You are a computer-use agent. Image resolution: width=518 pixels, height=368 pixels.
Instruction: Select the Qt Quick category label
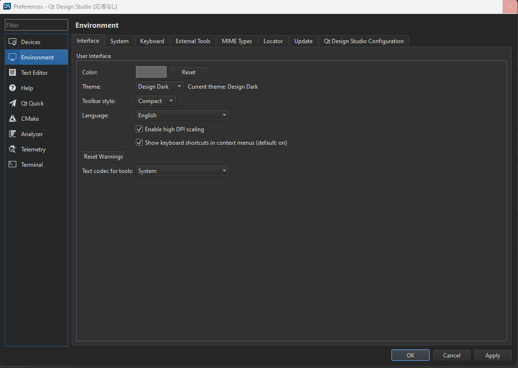pos(32,103)
